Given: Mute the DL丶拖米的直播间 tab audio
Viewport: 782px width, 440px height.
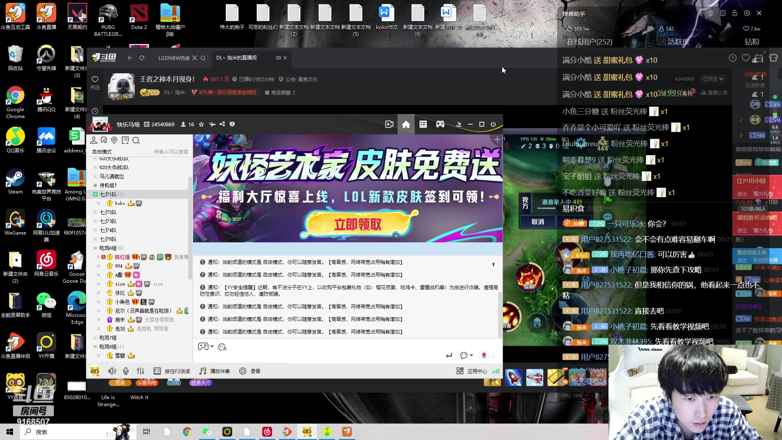Looking at the screenshot, I should click(x=279, y=58).
